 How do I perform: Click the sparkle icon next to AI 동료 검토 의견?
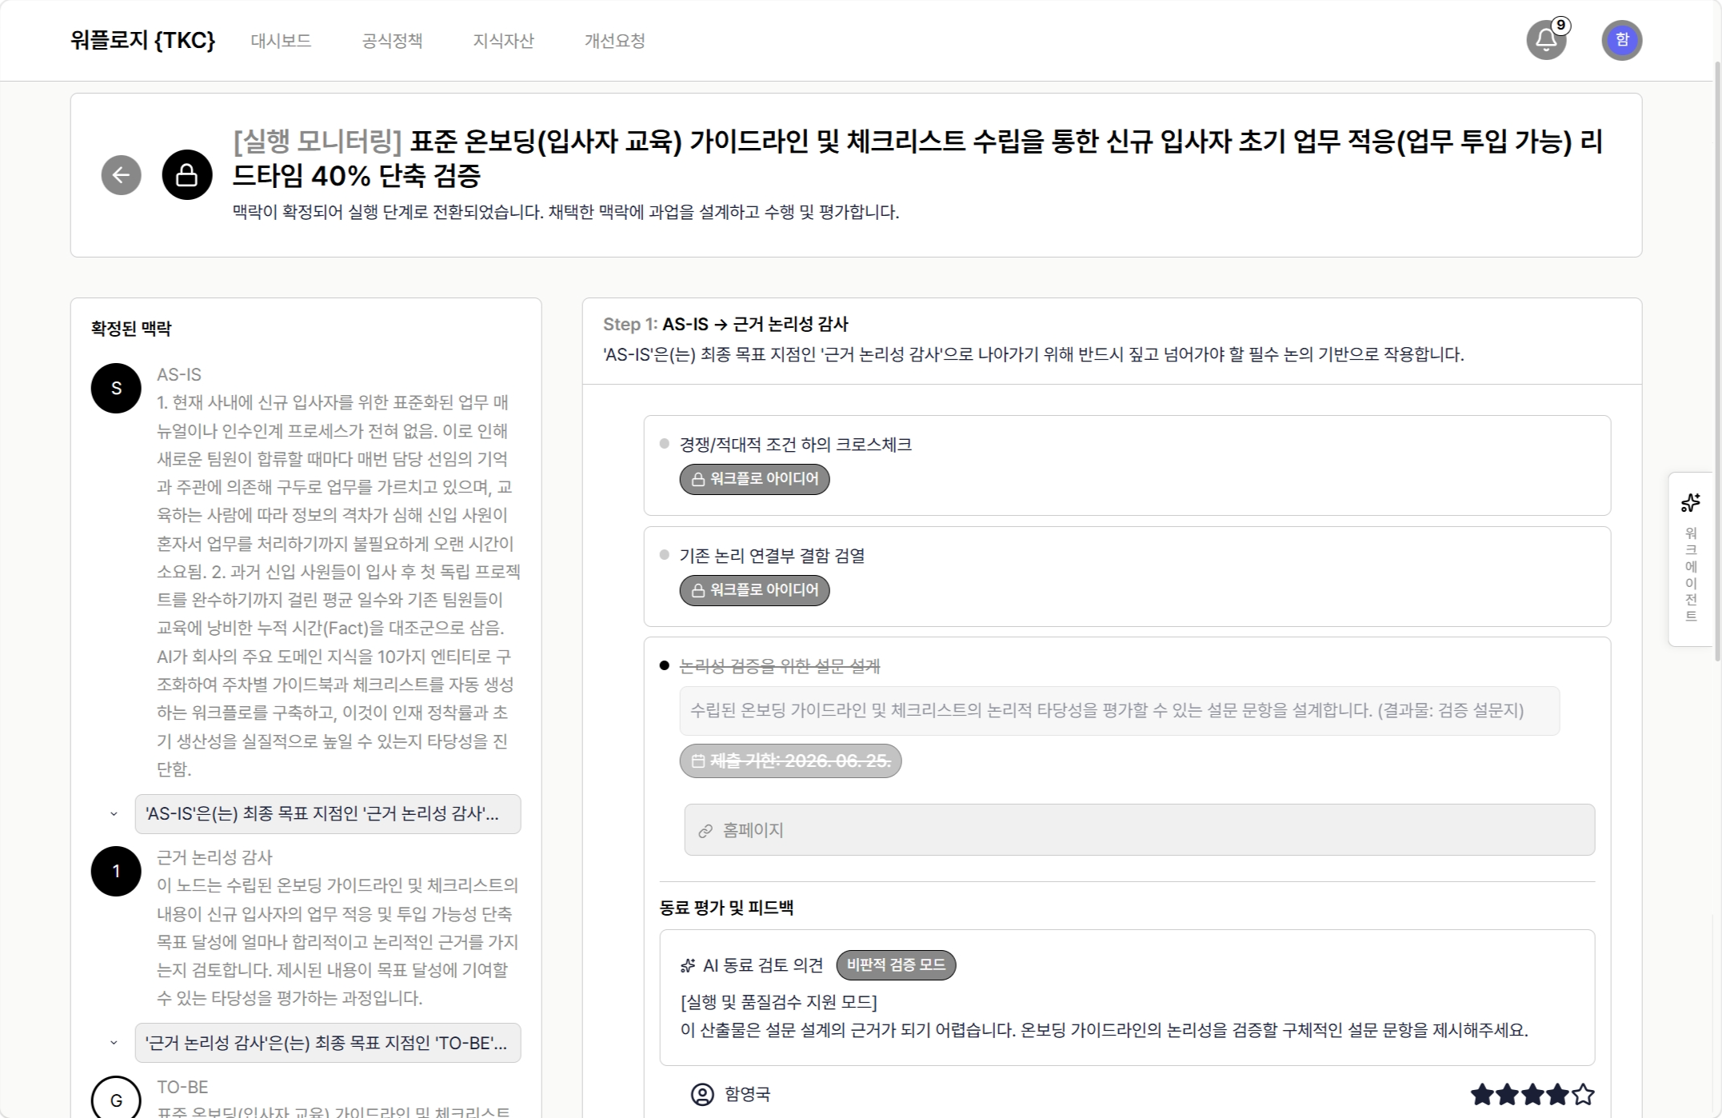[688, 965]
